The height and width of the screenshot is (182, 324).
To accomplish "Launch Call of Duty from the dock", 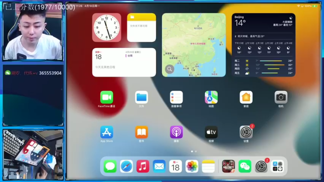I will tap(228, 166).
